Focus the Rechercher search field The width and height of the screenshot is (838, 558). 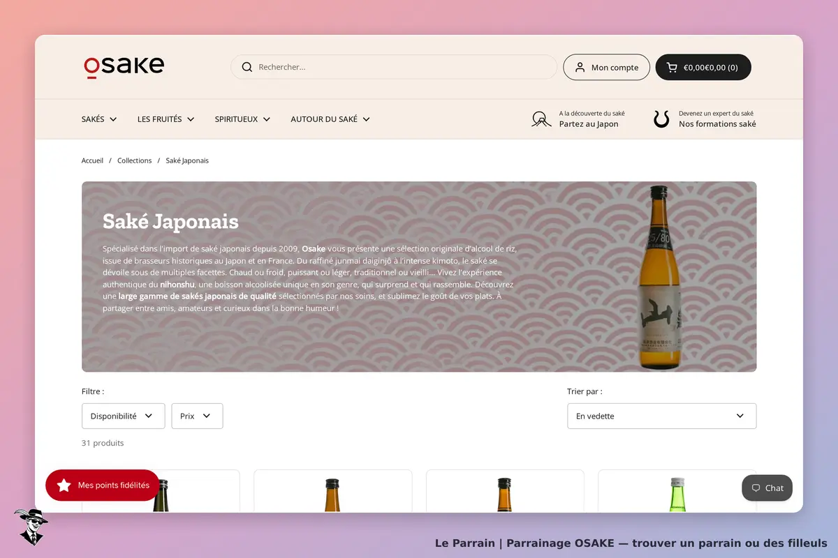pyautogui.click(x=394, y=67)
